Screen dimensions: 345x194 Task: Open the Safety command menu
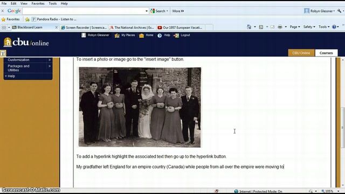[309, 27]
